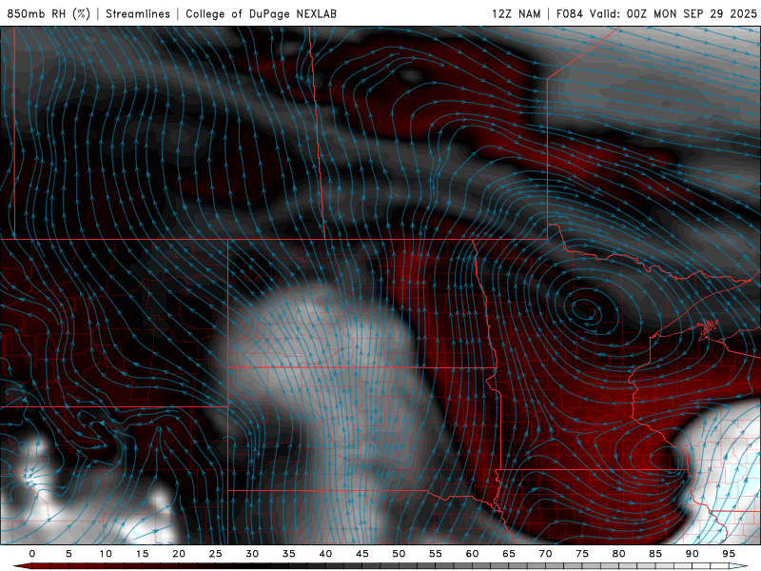Click the 75 value on the color scale
Screen dimensions: 761x571
click(x=582, y=554)
